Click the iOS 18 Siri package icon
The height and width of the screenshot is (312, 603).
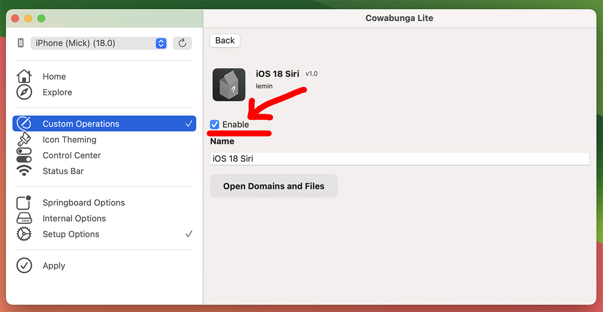229,85
